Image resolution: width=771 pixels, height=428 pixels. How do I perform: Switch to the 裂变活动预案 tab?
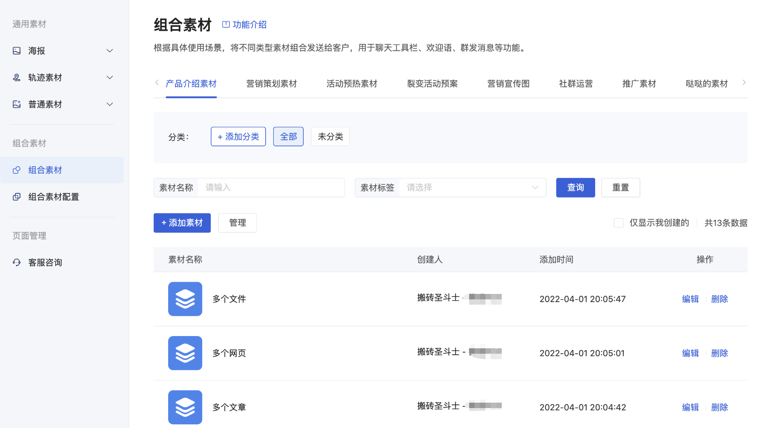click(x=432, y=84)
